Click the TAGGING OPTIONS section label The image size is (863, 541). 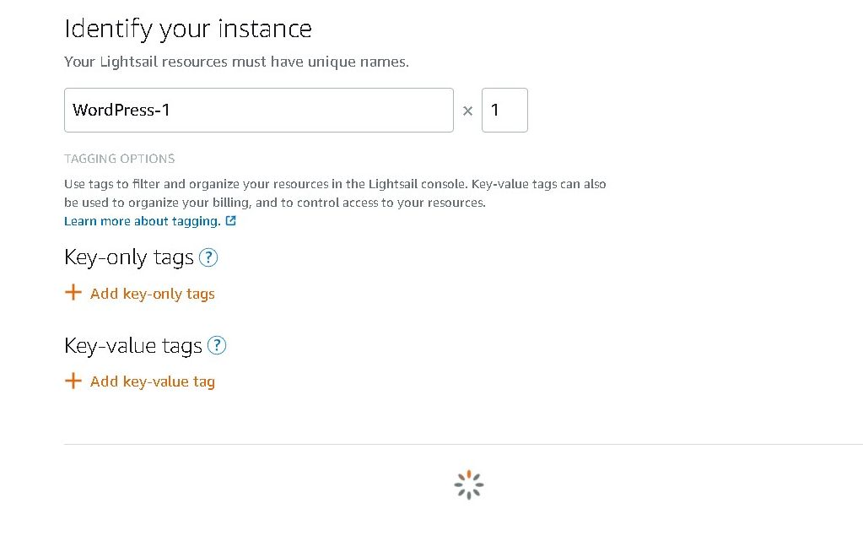120,159
